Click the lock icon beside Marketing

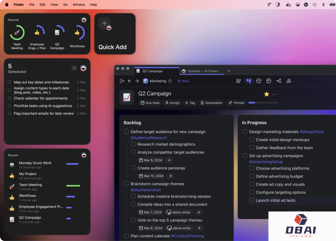click(x=170, y=81)
